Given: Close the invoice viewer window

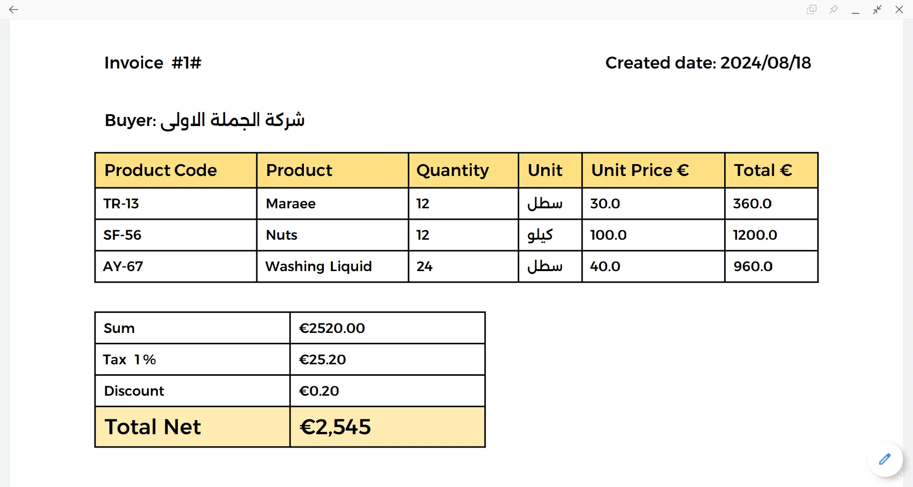Looking at the screenshot, I should pos(899,10).
